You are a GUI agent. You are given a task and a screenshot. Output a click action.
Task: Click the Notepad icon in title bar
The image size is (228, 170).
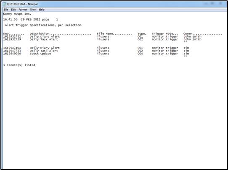coord(5,4)
